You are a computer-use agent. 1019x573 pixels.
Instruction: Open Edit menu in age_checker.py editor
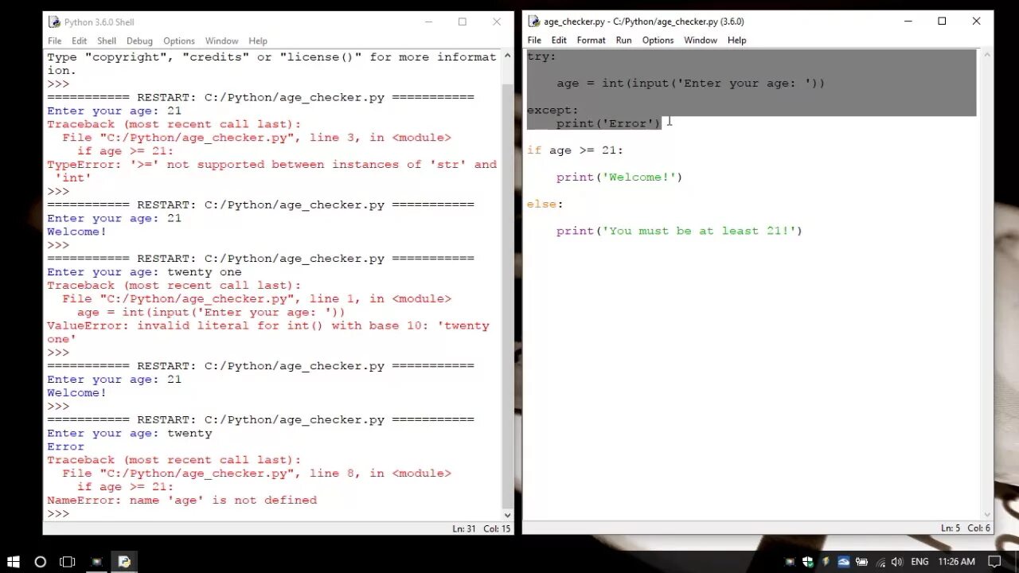[x=559, y=40]
